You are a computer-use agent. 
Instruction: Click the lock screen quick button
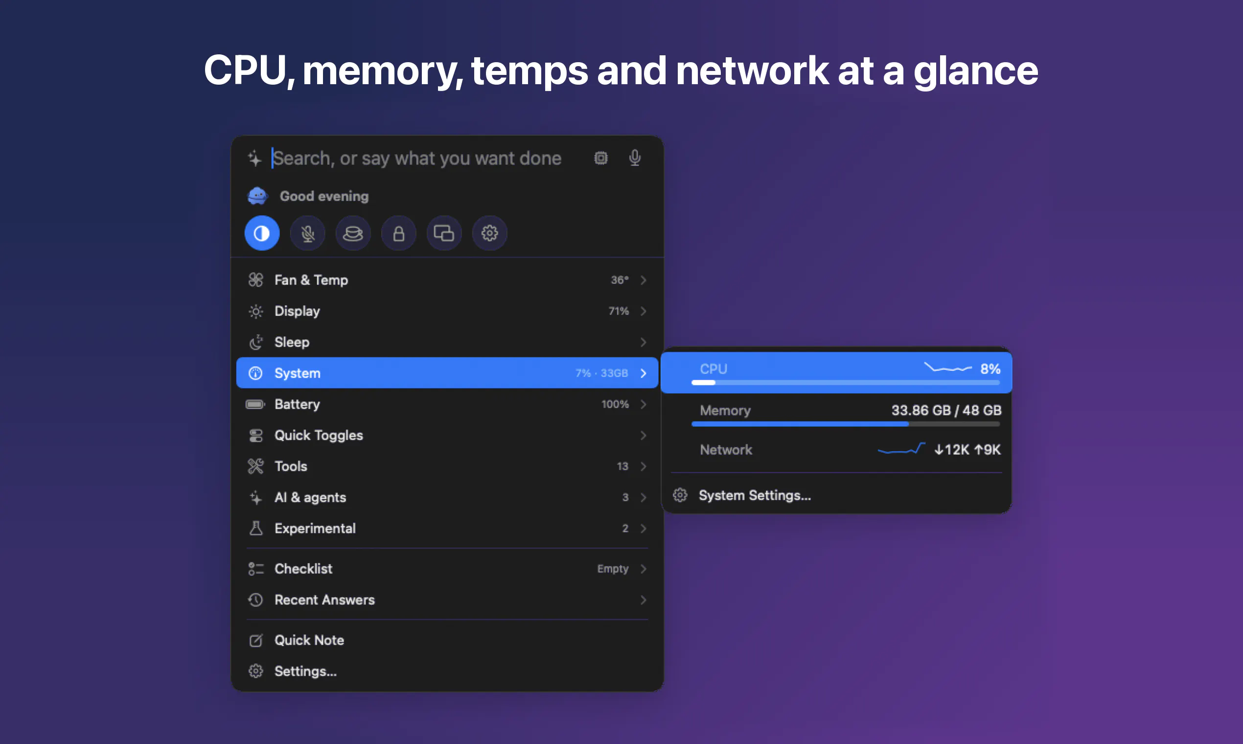(398, 233)
